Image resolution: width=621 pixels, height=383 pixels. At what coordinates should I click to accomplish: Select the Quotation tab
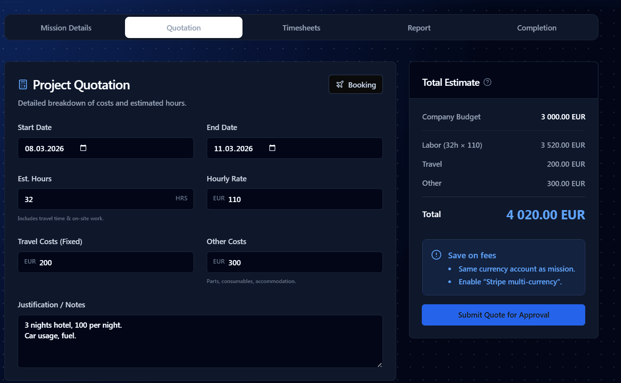[184, 28]
